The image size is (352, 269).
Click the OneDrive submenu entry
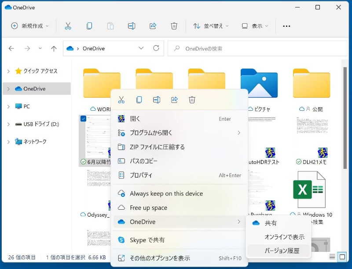click(180, 222)
